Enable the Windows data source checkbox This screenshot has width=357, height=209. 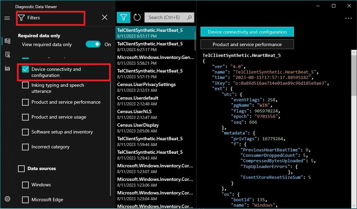pos(25,185)
